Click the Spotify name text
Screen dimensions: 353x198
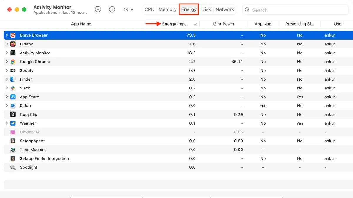point(27,70)
